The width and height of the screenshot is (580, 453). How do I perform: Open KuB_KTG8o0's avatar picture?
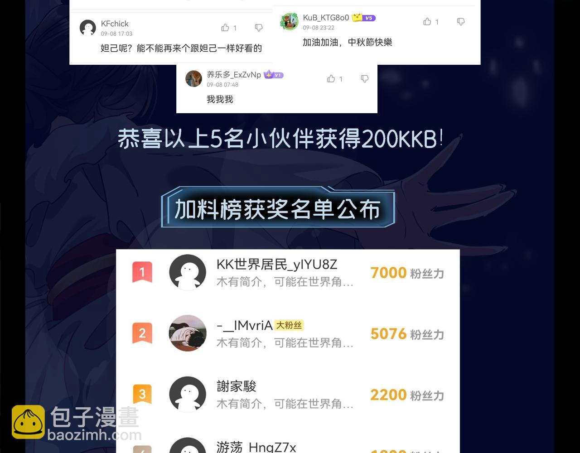pos(290,21)
